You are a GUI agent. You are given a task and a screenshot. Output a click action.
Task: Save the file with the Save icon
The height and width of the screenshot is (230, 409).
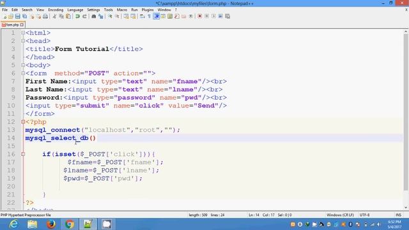tap(17, 17)
